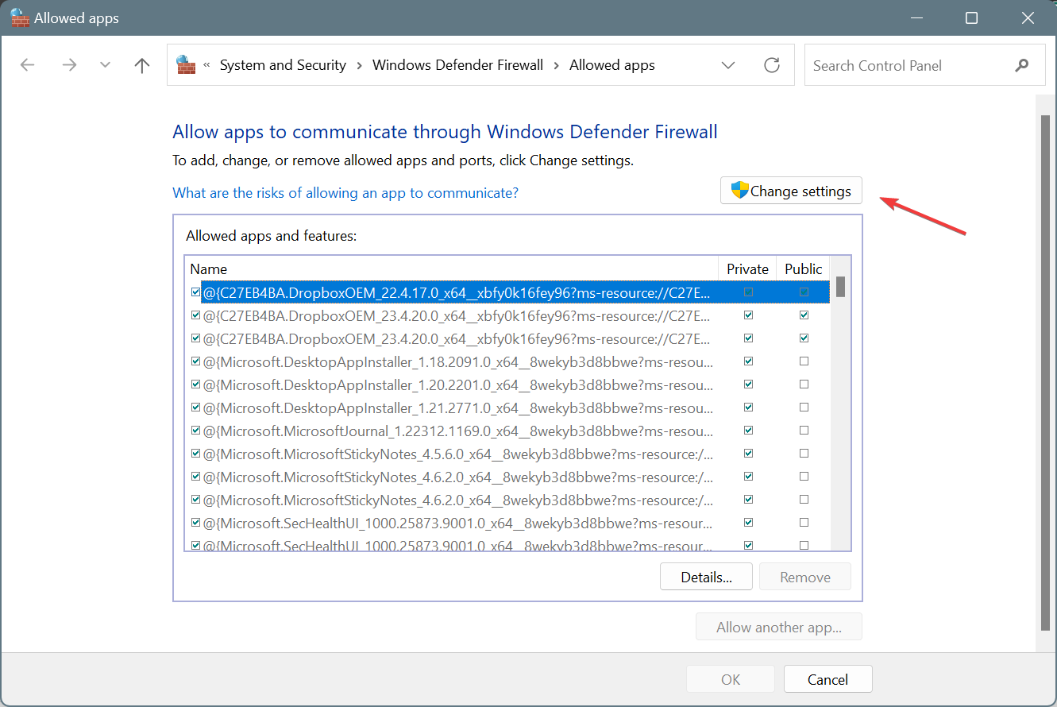
Task: Click the Back navigation arrow
Action: pos(28,65)
